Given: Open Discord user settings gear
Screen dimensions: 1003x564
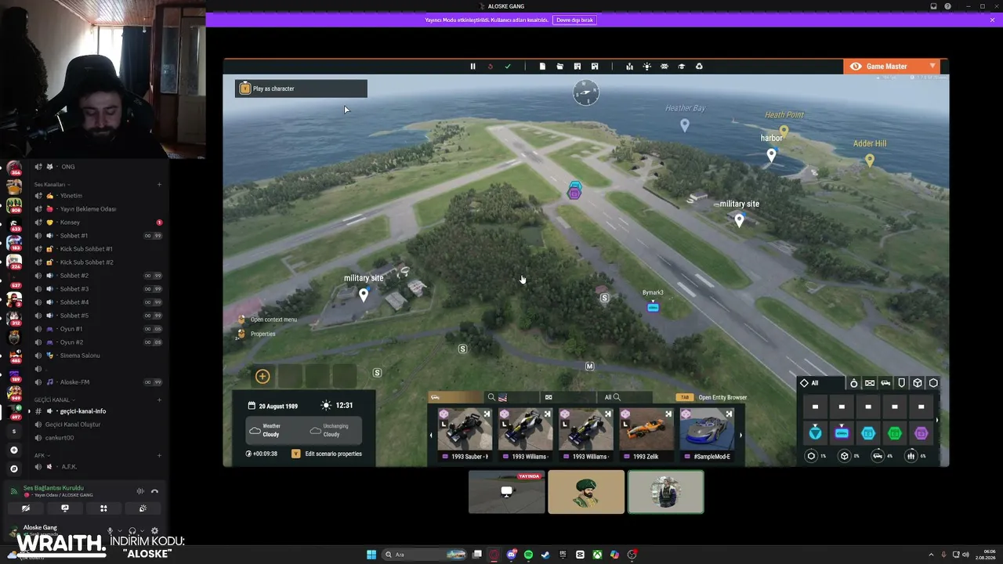Looking at the screenshot, I should [x=154, y=531].
